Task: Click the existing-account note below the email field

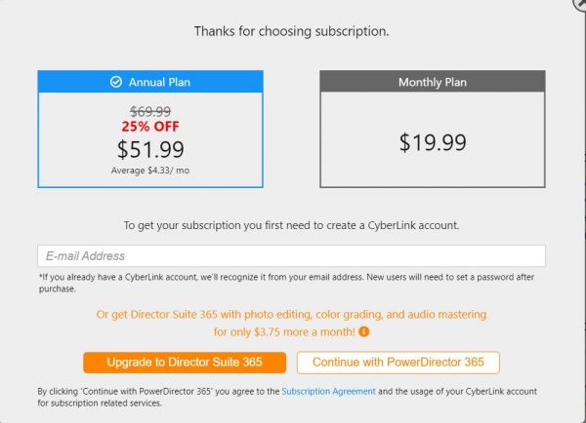Action: (x=286, y=283)
